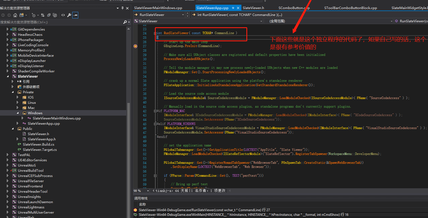Collapse all nodes using the Collapse All icon

point(49,15)
